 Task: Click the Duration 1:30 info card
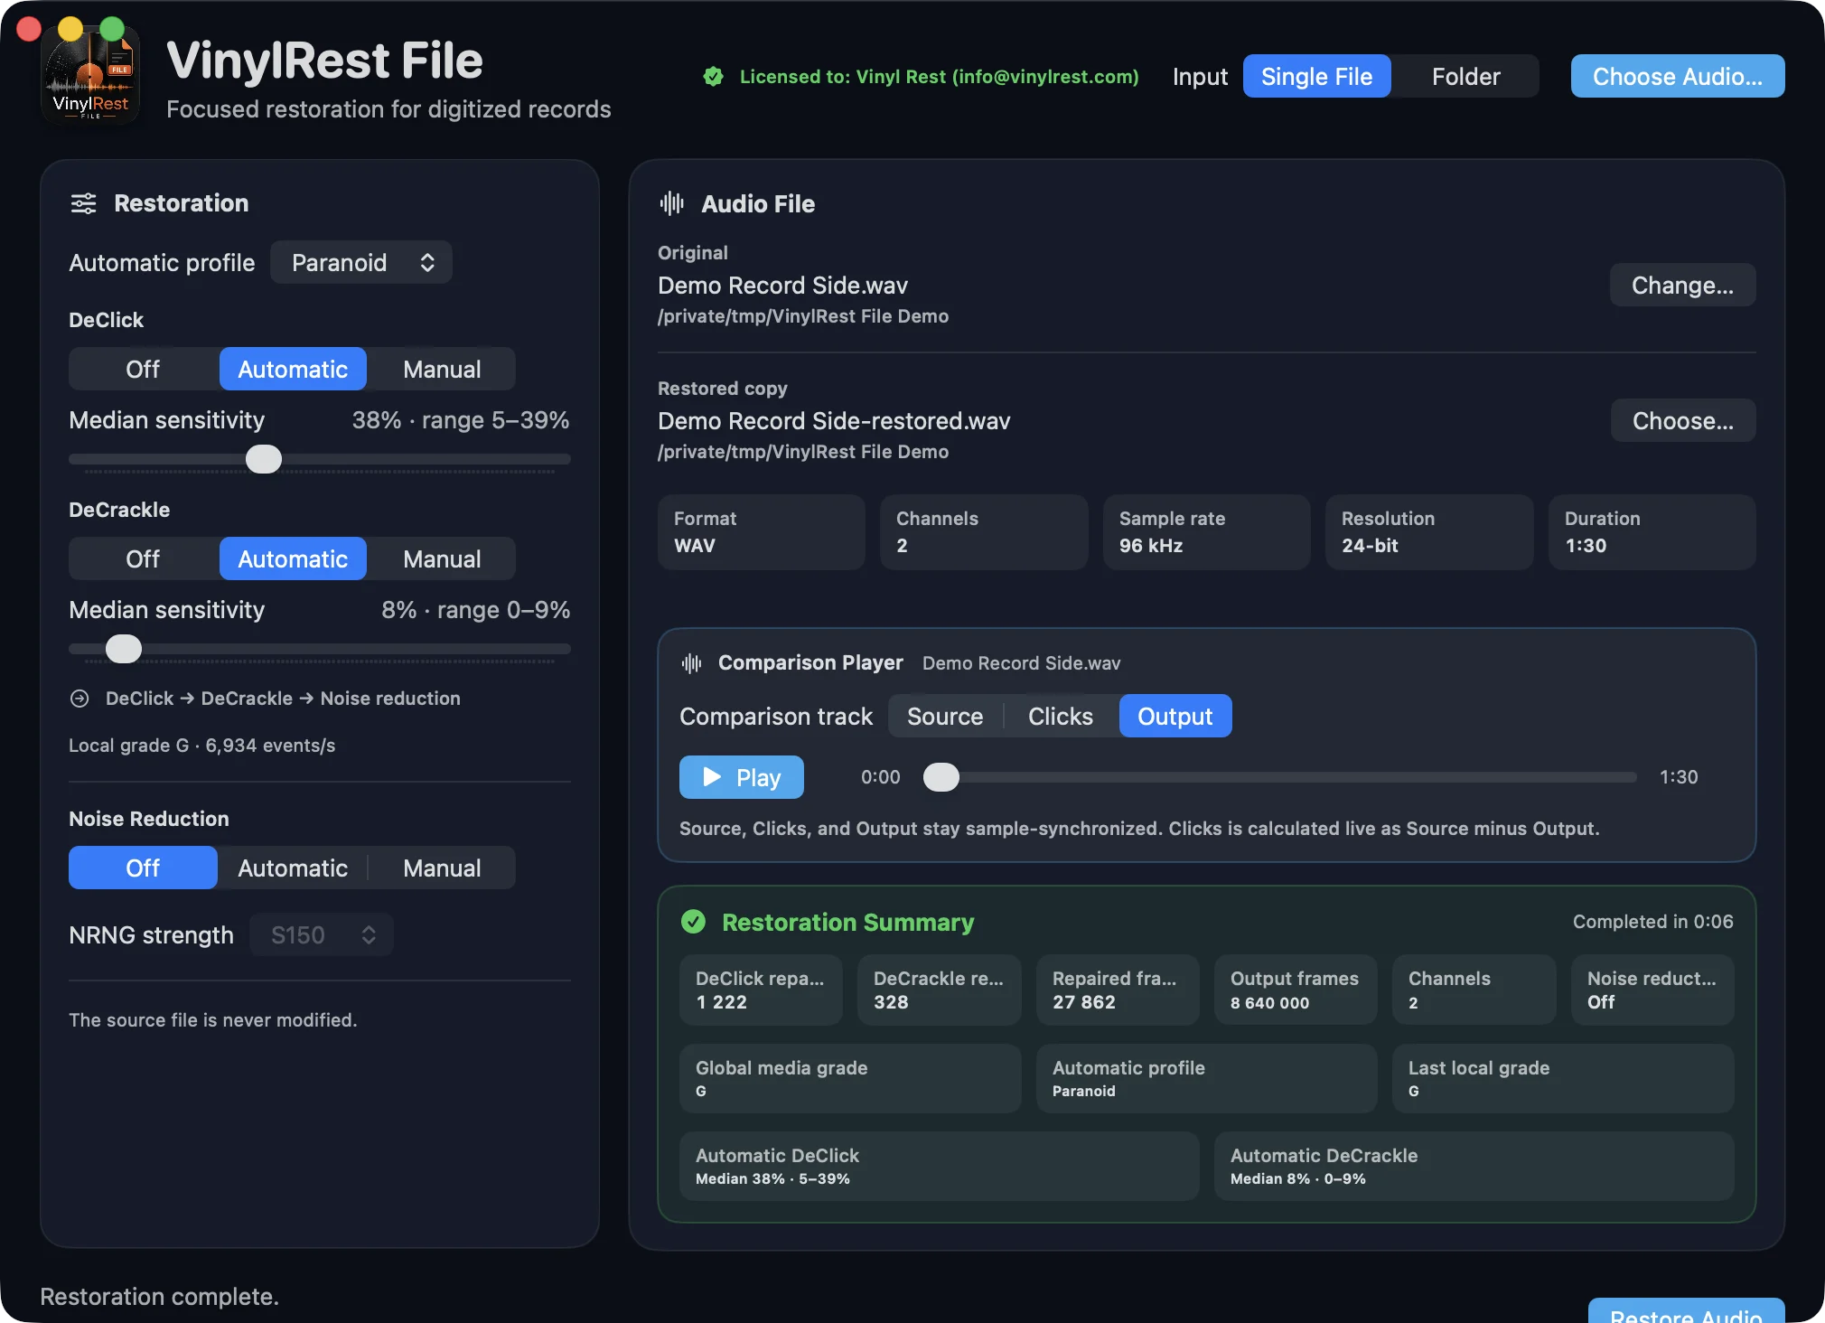pos(1652,532)
